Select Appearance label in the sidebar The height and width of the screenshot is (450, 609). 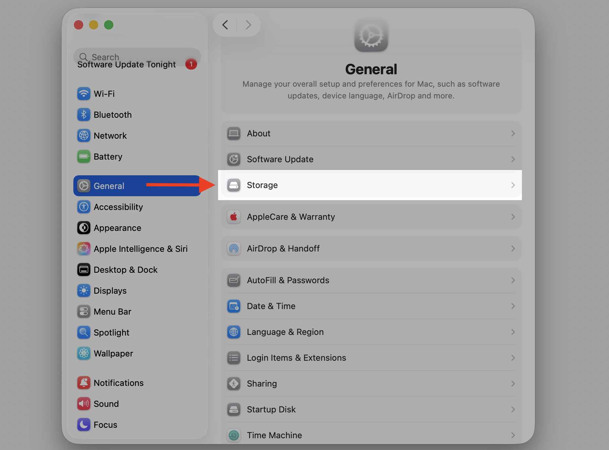coord(117,228)
